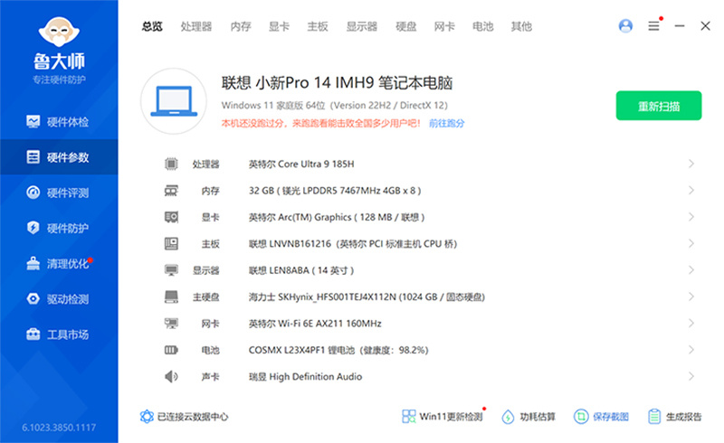Expand the 处理器 row chevron
Image resolution: width=724 pixels, height=443 pixels.
point(691,164)
